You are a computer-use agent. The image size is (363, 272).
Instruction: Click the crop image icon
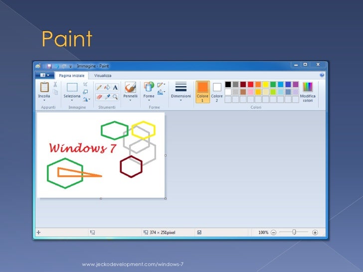point(85,84)
